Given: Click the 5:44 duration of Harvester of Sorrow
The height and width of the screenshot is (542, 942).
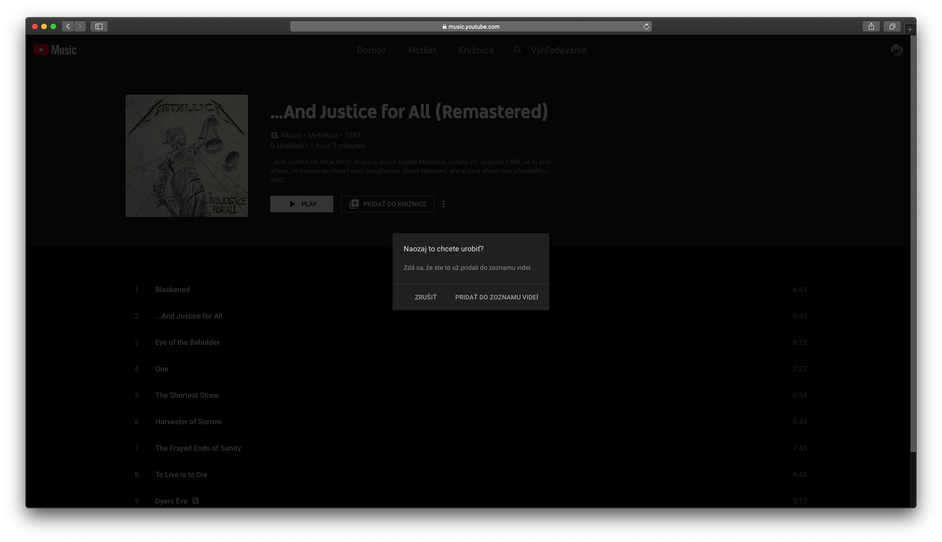Looking at the screenshot, I should (x=800, y=422).
